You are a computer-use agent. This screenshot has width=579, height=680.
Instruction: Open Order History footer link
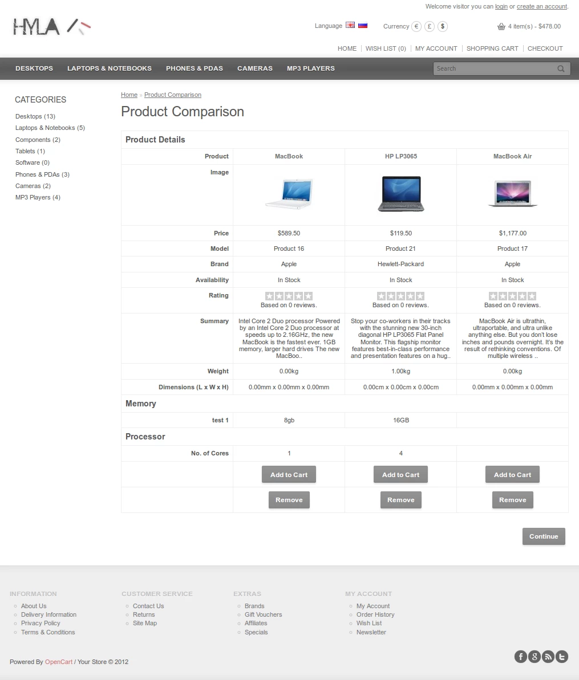pos(375,614)
